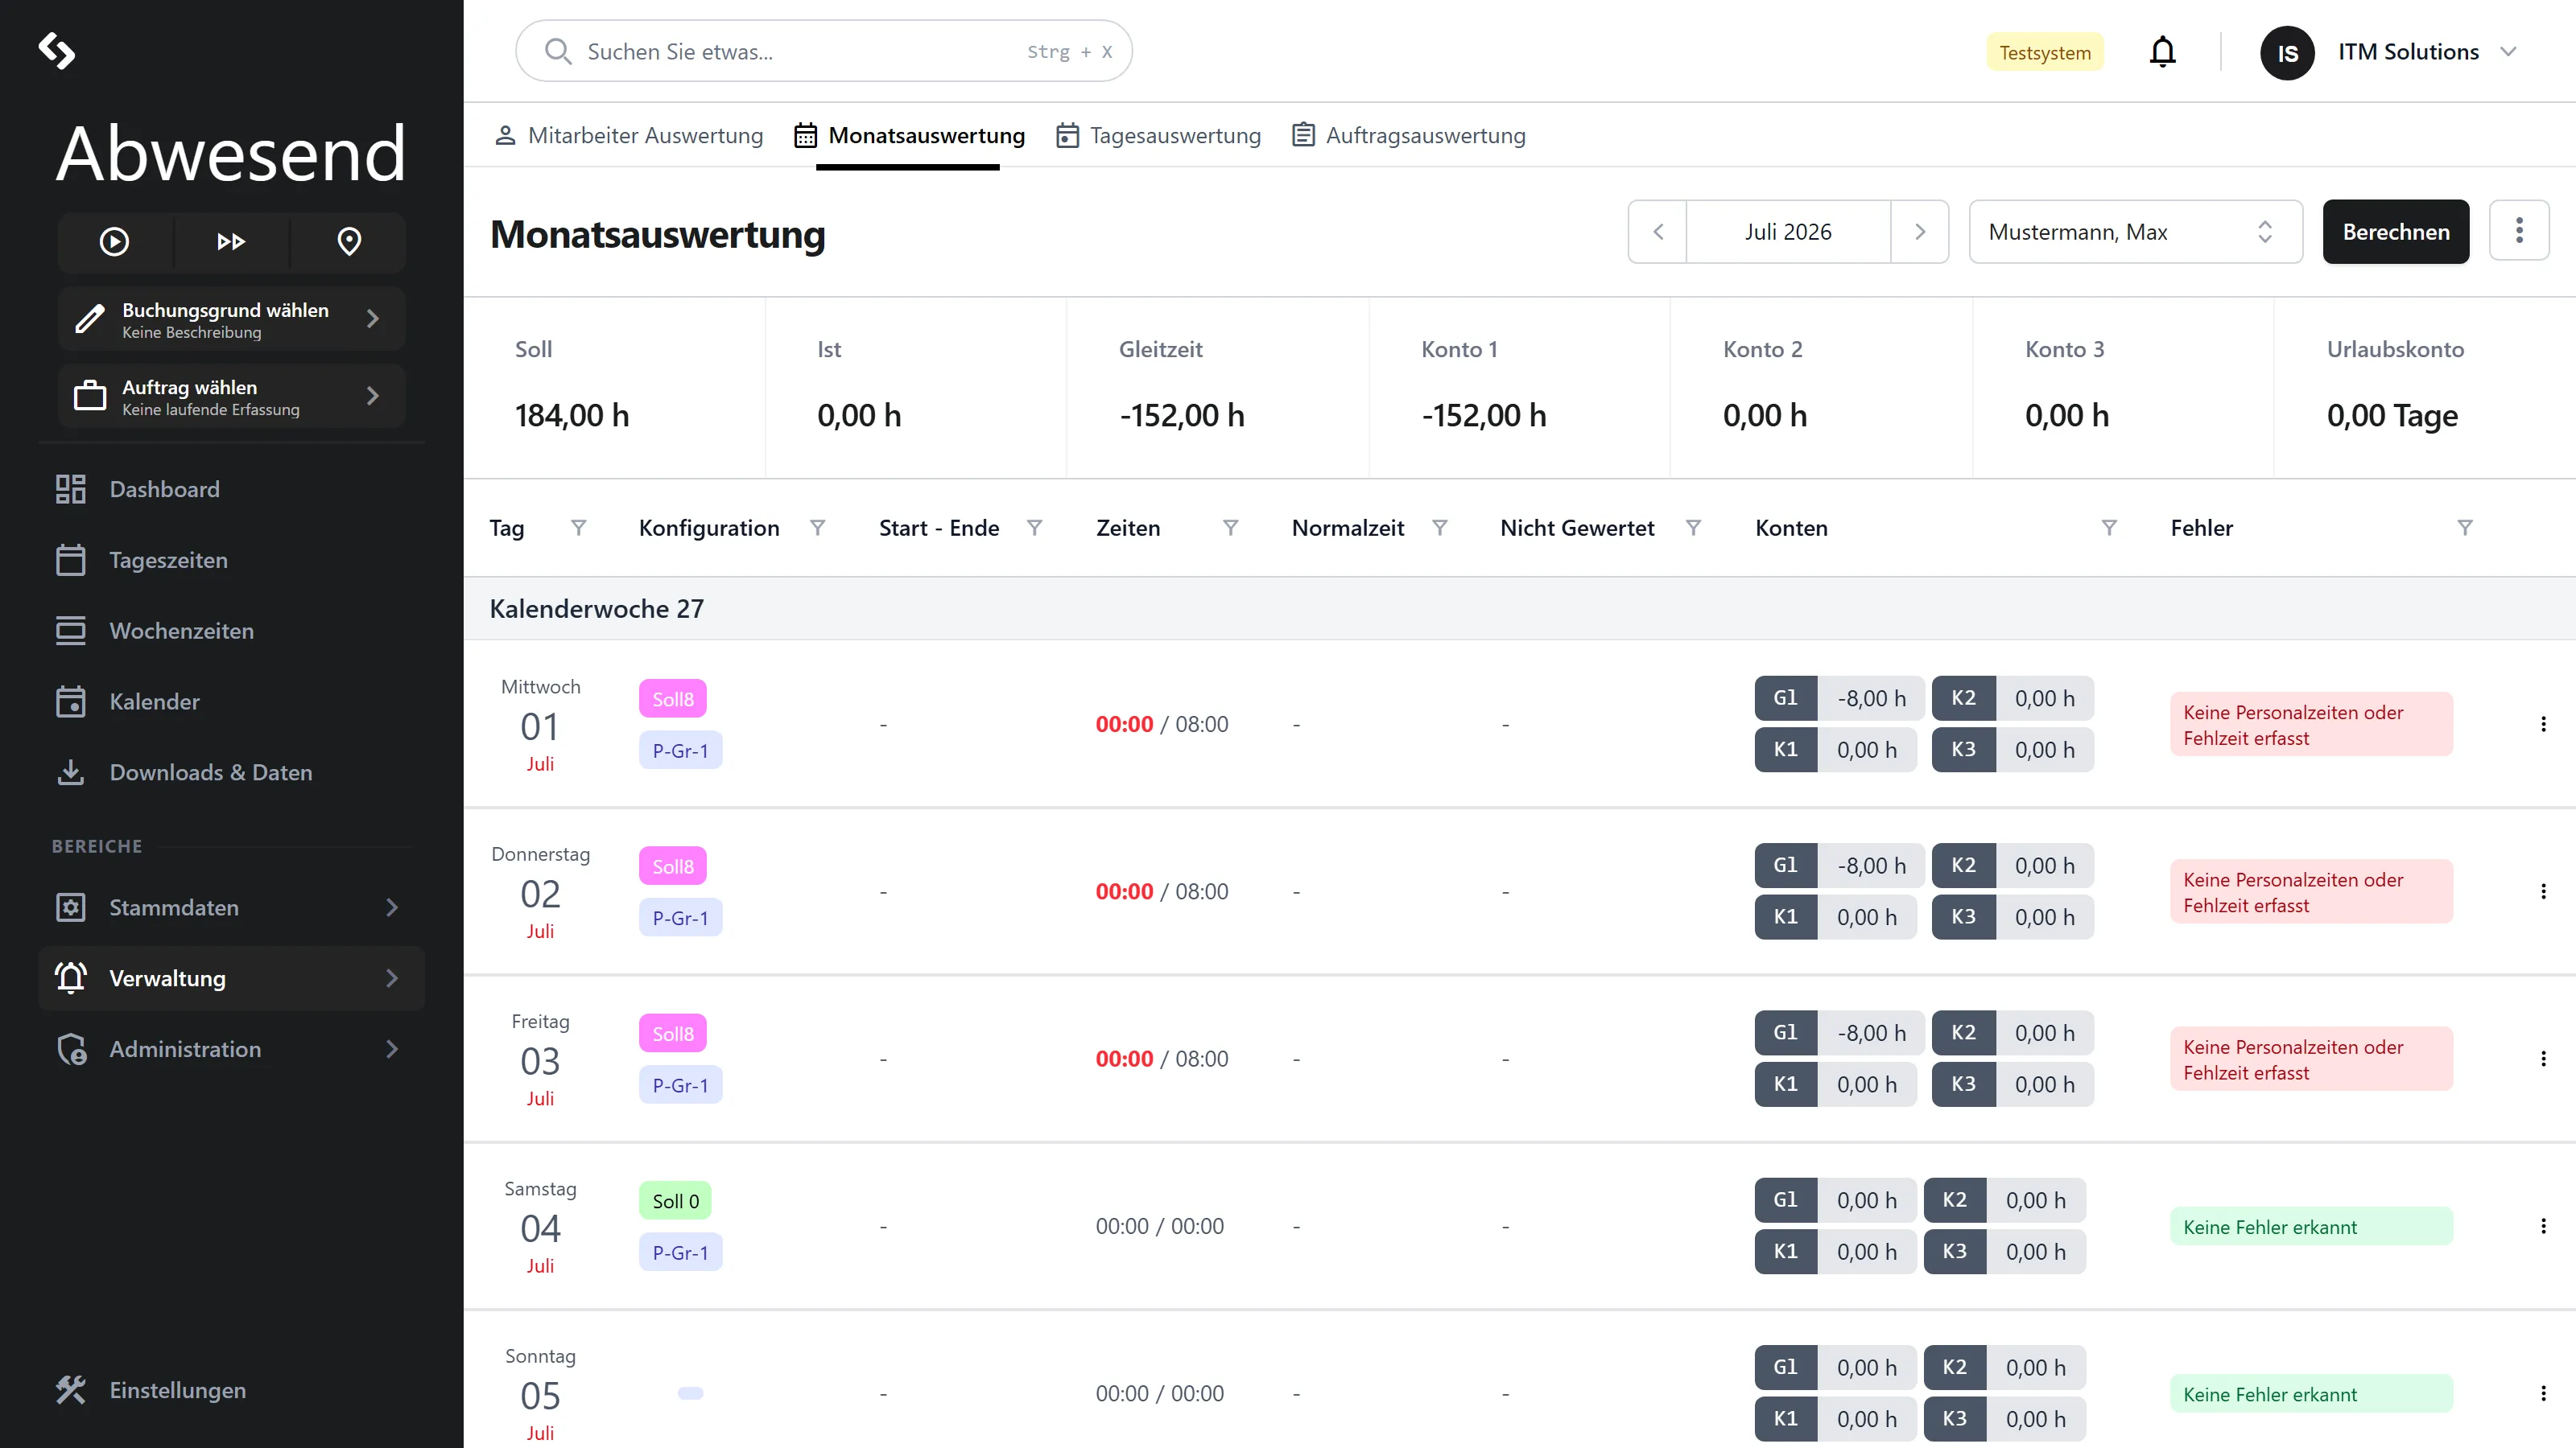Filter the Konfiguration column
2576x1448 pixels.
pos(817,528)
